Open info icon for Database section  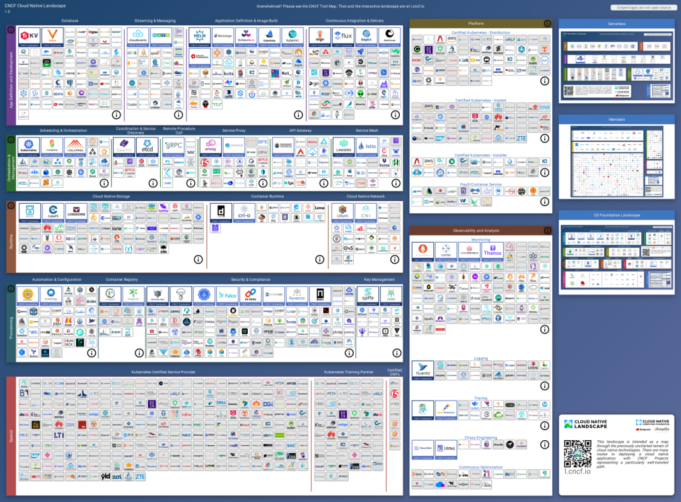(117, 115)
